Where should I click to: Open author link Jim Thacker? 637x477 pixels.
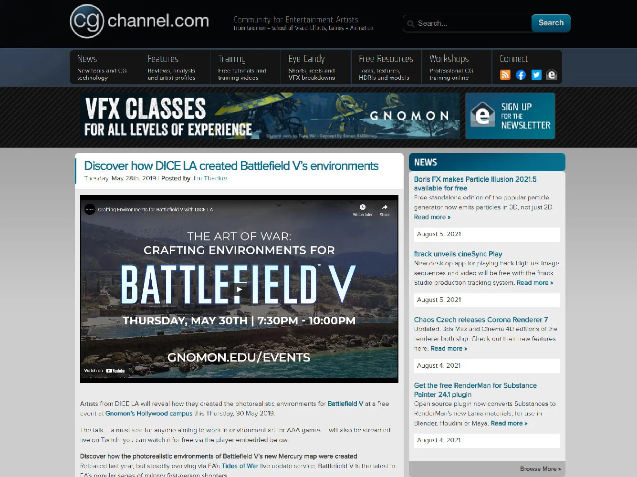point(209,178)
